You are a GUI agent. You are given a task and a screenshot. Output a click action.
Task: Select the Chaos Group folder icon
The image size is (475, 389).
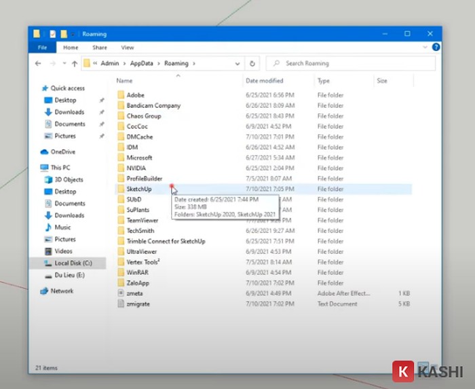point(121,116)
